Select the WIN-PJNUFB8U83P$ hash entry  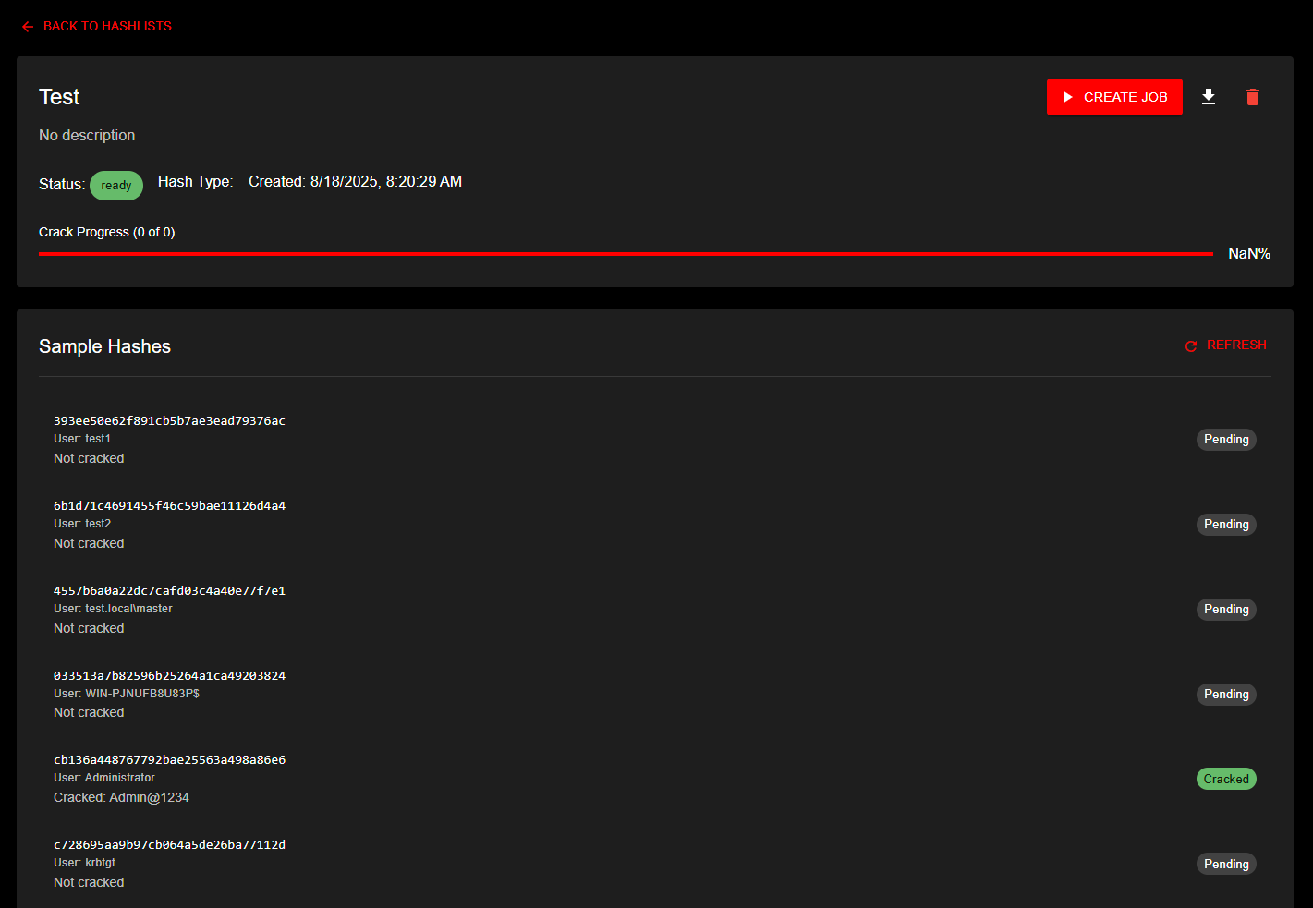(169, 675)
